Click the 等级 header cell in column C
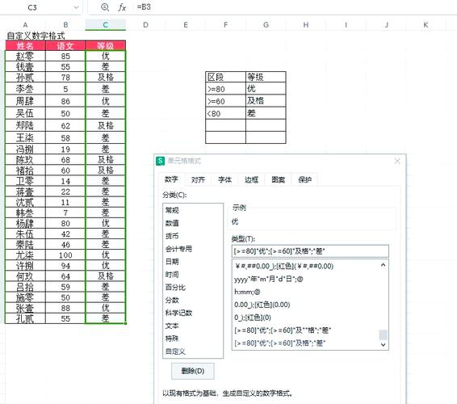 [106, 46]
